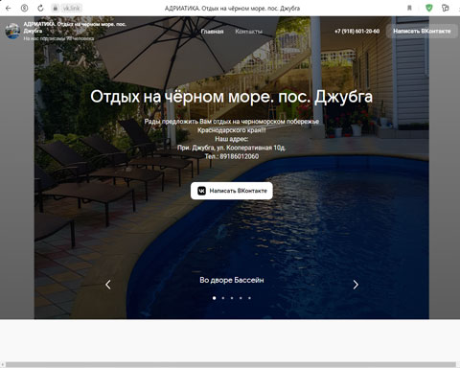This screenshot has width=460, height=368.
Task: Select the fourth slider dot
Action: [x=241, y=298]
